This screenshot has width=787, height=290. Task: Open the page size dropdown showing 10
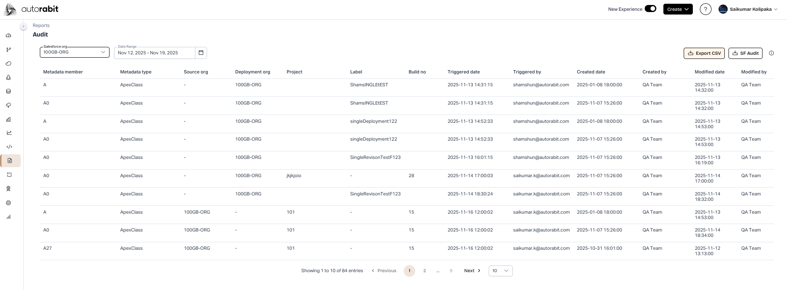(500, 271)
